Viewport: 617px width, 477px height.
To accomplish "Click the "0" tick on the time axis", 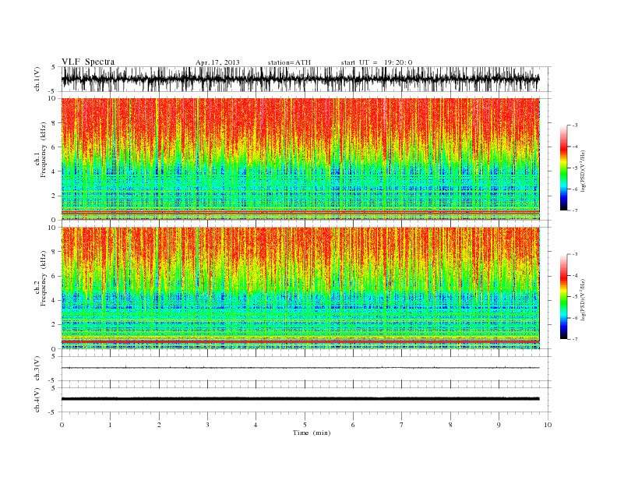I will pos(62,425).
